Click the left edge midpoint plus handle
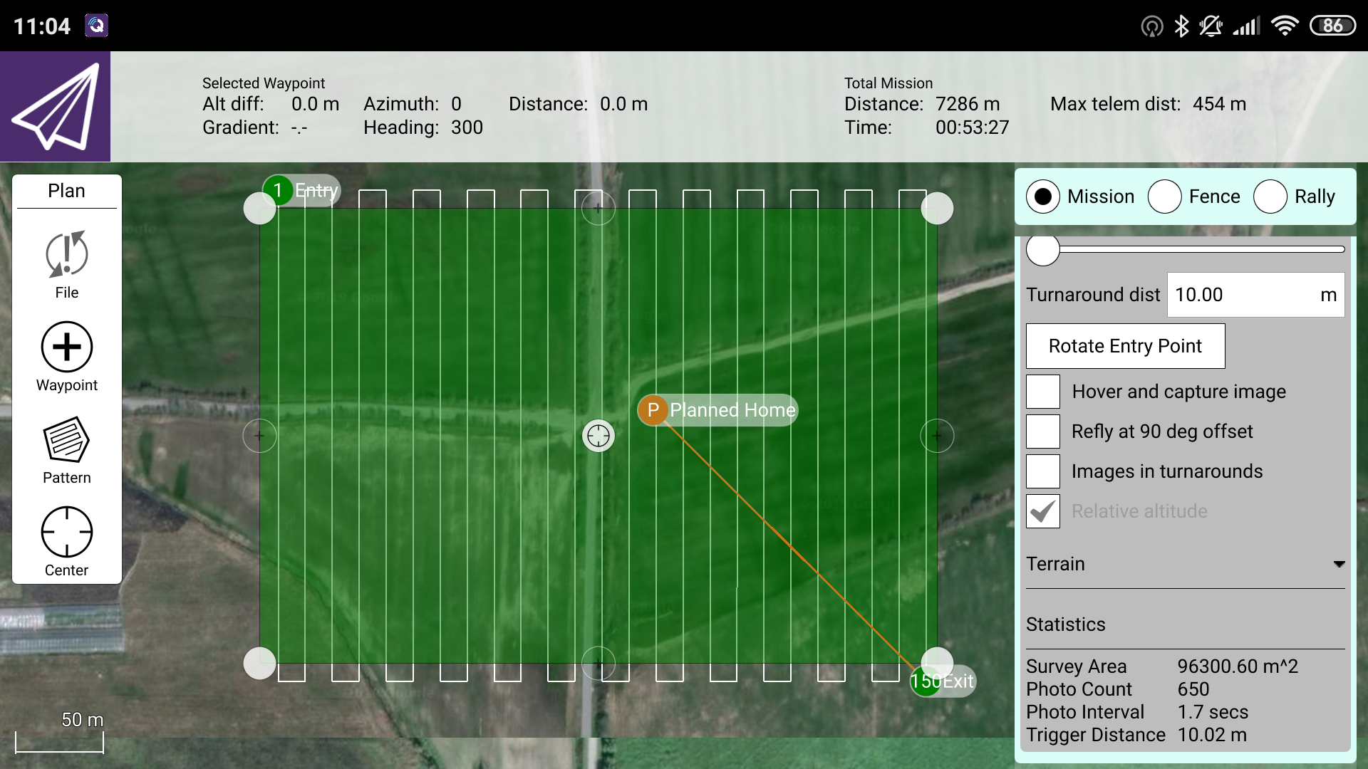Screen dimensions: 1368x769 [259, 436]
